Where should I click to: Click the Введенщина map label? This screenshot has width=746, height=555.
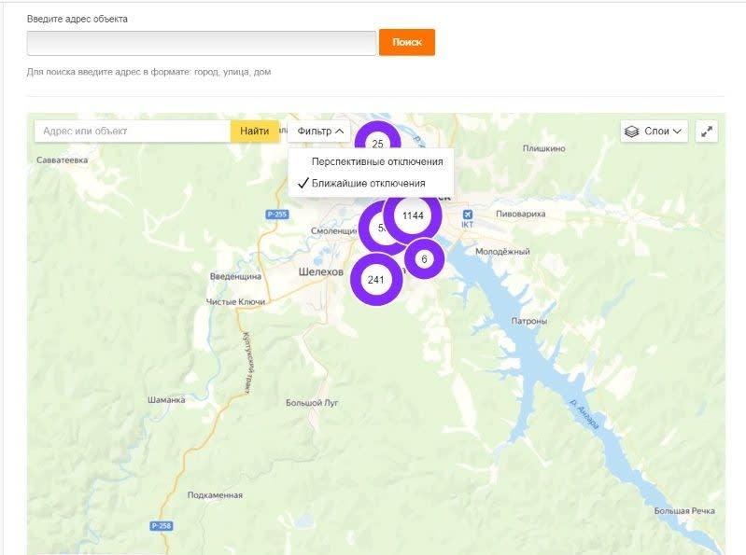[235, 276]
